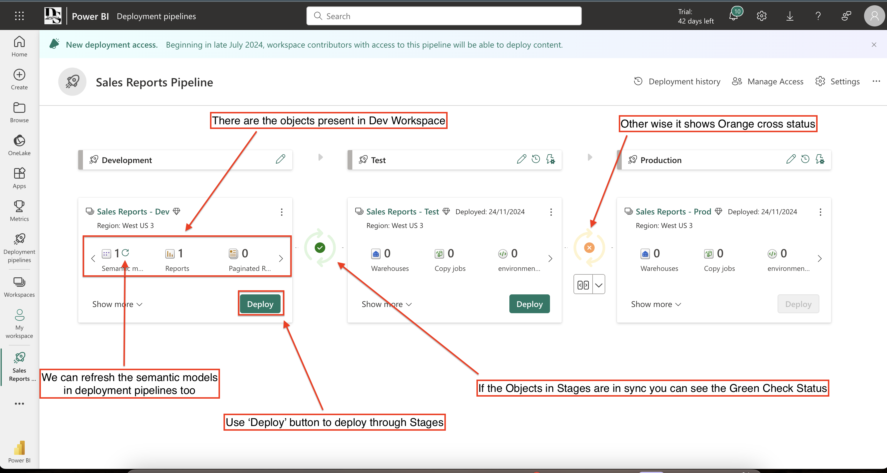The width and height of the screenshot is (887, 473).
Task: Open Metrics in left navigation
Action: pyautogui.click(x=19, y=211)
